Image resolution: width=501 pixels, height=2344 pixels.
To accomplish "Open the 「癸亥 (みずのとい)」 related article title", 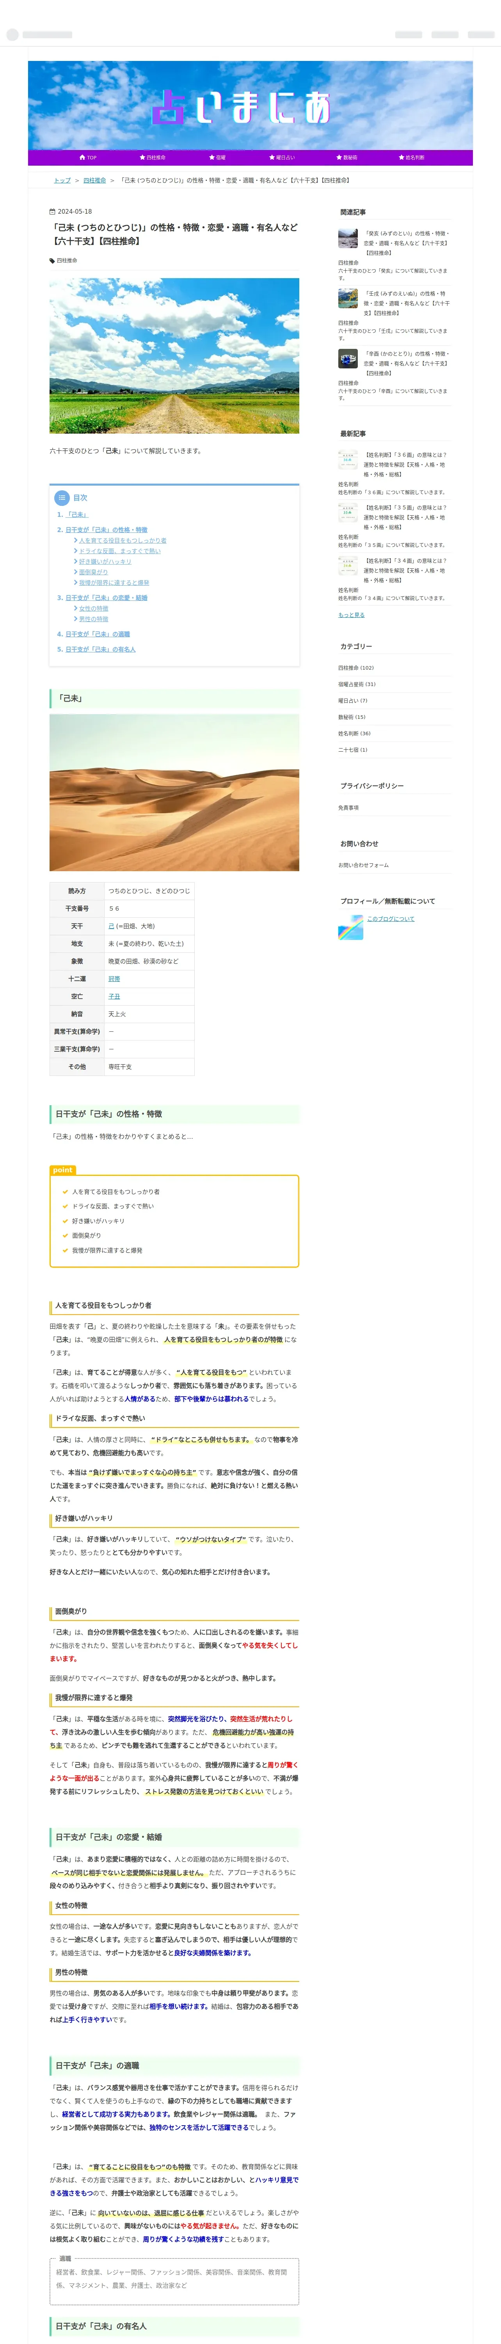I will pyautogui.click(x=407, y=243).
